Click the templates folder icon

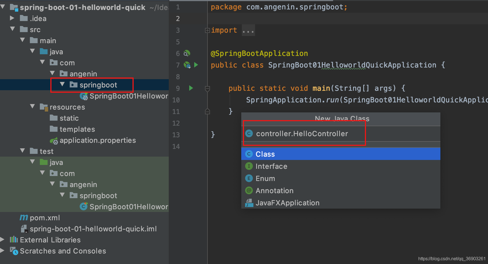(54, 129)
